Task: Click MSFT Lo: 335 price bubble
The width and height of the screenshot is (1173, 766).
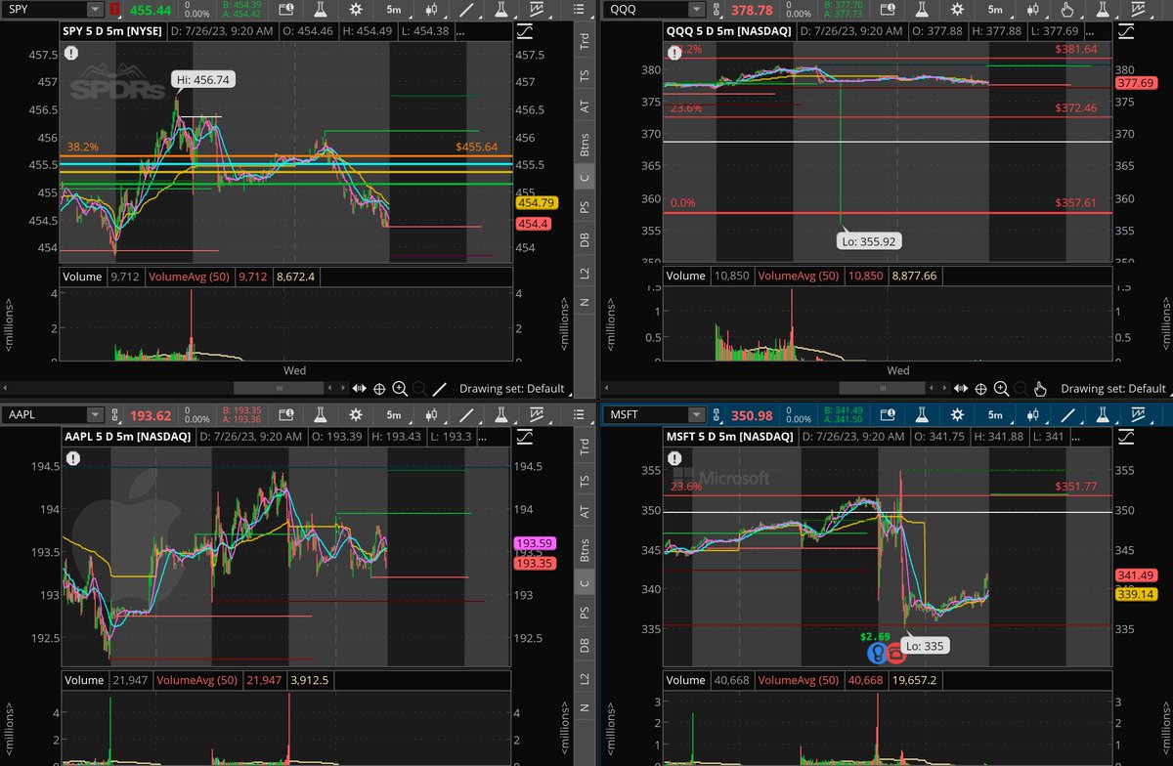Action: coord(924,646)
